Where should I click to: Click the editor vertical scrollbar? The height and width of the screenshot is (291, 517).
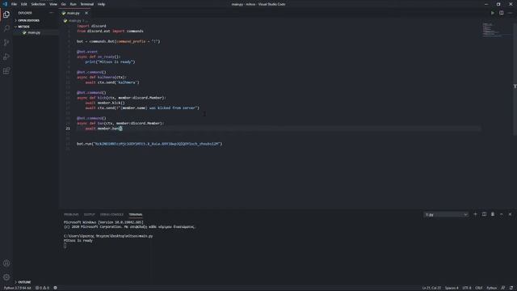pos(515,79)
